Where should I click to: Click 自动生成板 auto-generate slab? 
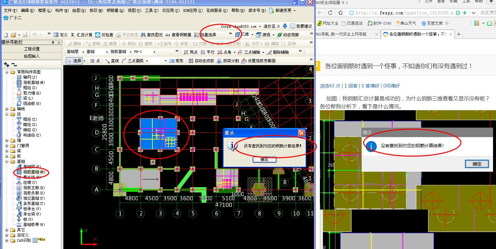201,61
